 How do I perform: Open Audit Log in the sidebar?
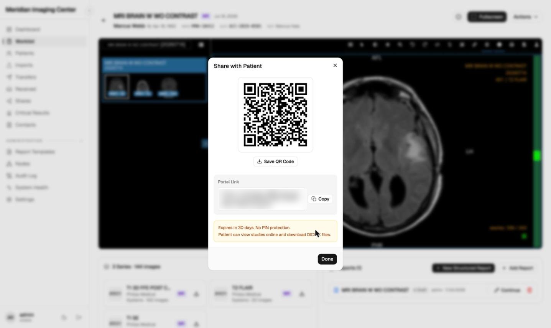coord(26,176)
